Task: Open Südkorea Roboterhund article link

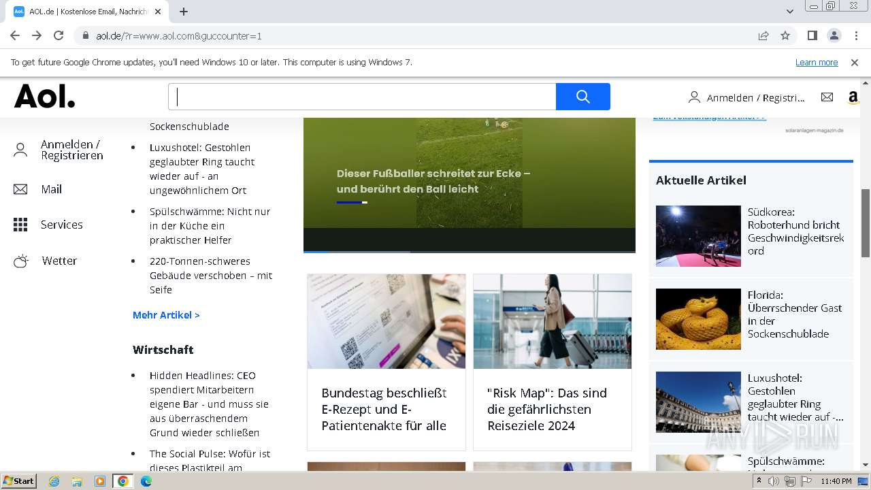Action: 796,231
